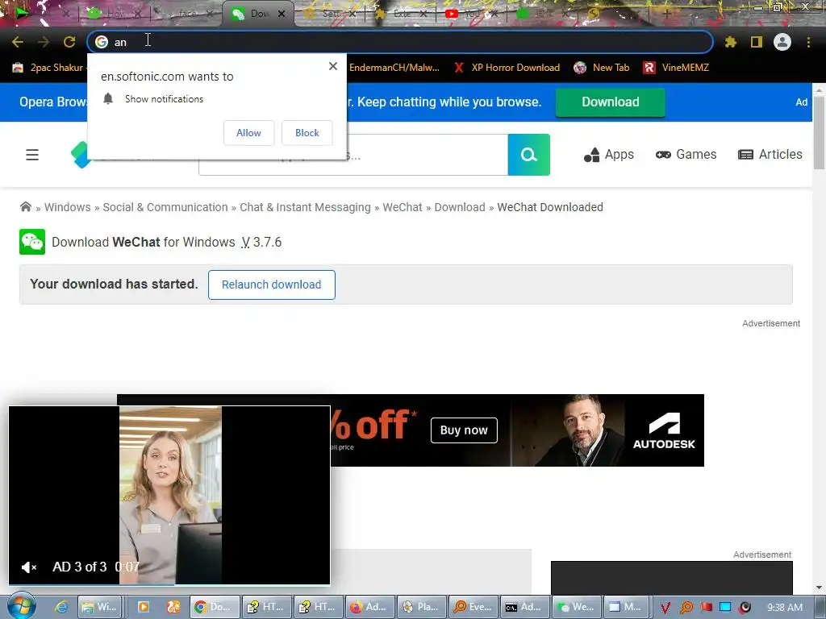Switch to Chrome taskbar button
The image size is (826, 619).
pos(214,607)
